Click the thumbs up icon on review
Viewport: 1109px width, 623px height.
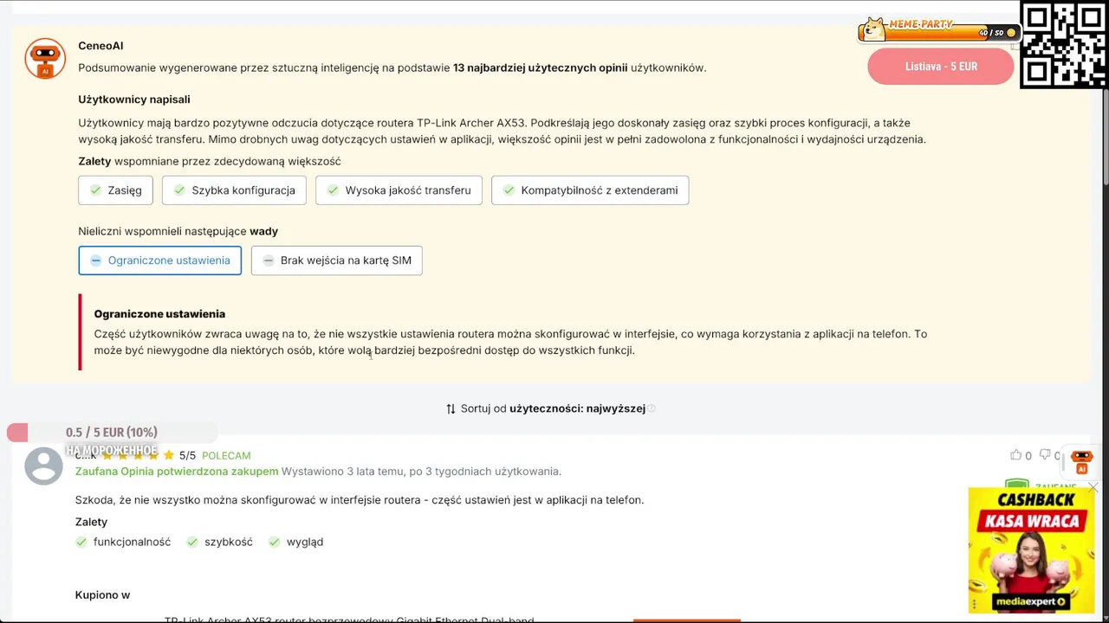tap(1015, 455)
